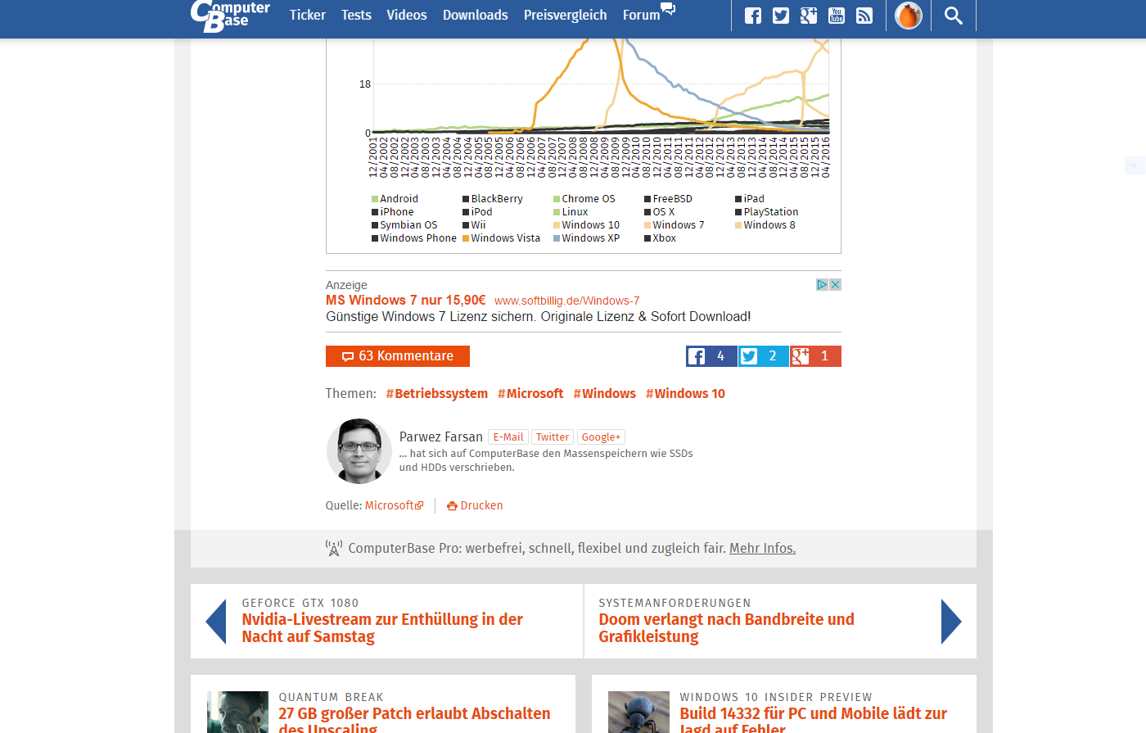Open the Tests menu item
Image resolution: width=1146 pixels, height=733 pixels.
pyautogui.click(x=356, y=15)
